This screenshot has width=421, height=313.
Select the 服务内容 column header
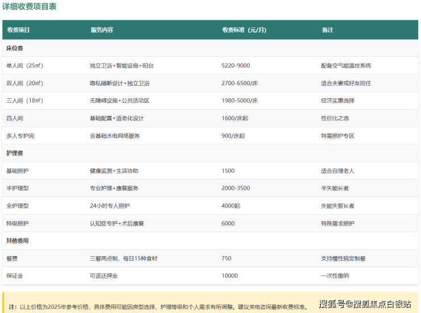point(102,30)
